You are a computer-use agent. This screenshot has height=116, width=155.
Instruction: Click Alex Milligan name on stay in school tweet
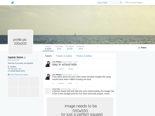tap(57, 62)
